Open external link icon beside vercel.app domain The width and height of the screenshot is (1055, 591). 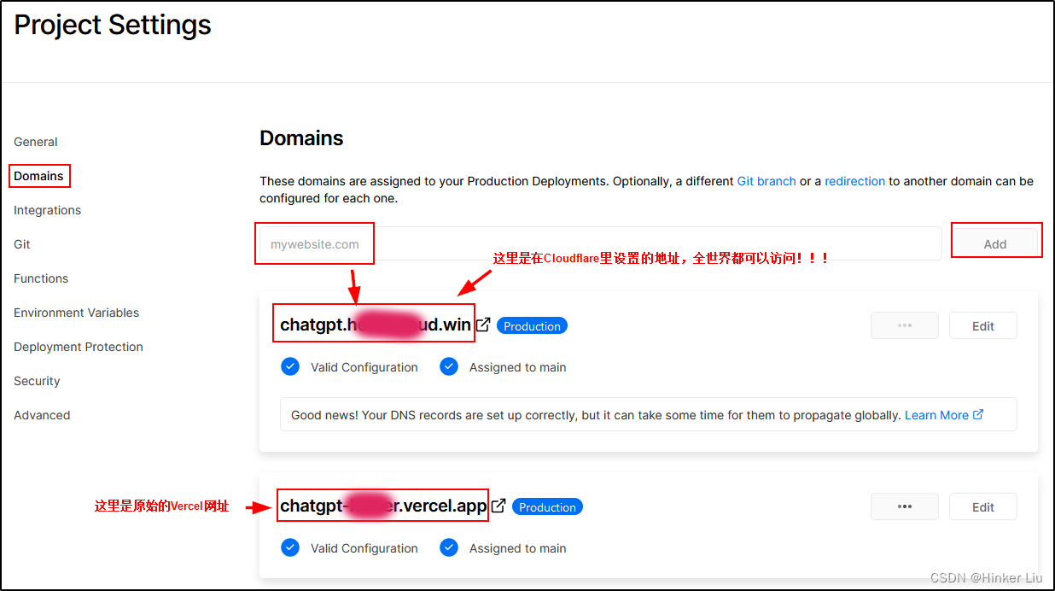coord(498,506)
